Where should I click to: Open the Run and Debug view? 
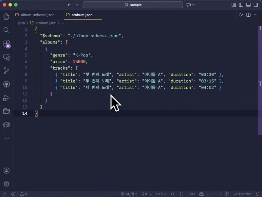pos(7,97)
